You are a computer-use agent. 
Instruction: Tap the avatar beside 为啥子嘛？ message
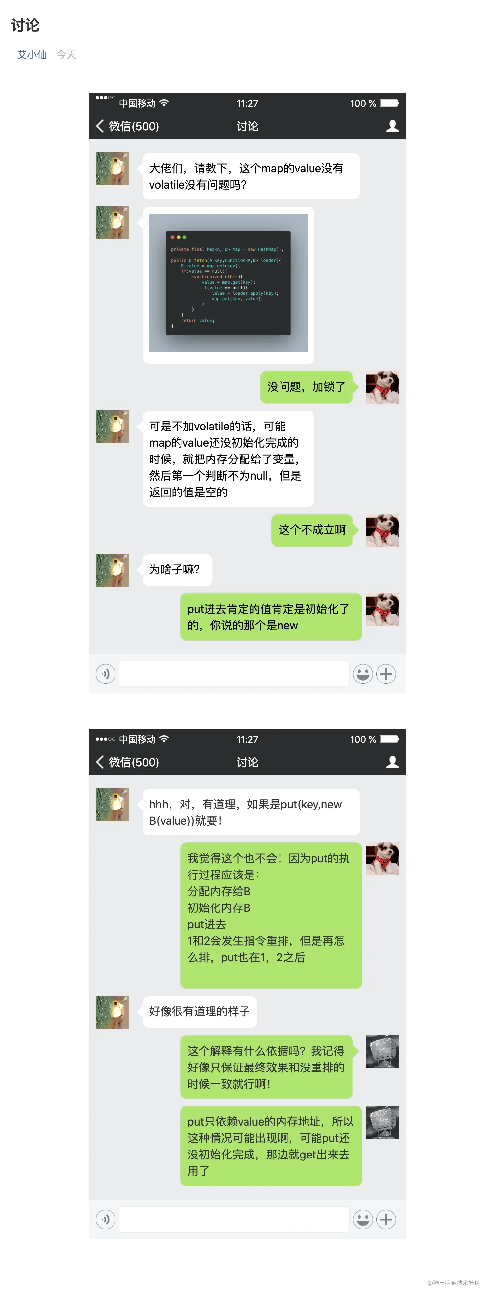pyautogui.click(x=112, y=570)
